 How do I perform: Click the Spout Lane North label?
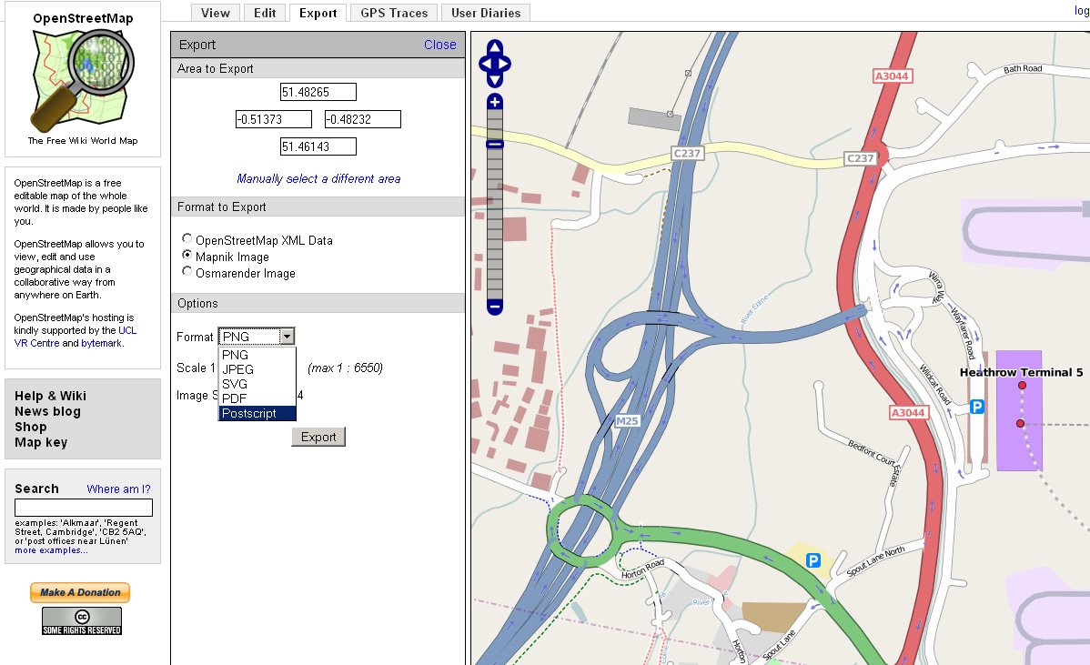coord(876,561)
